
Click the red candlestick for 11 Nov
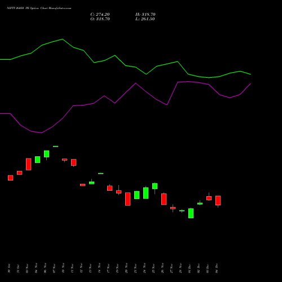pyautogui.click(x=74, y=162)
